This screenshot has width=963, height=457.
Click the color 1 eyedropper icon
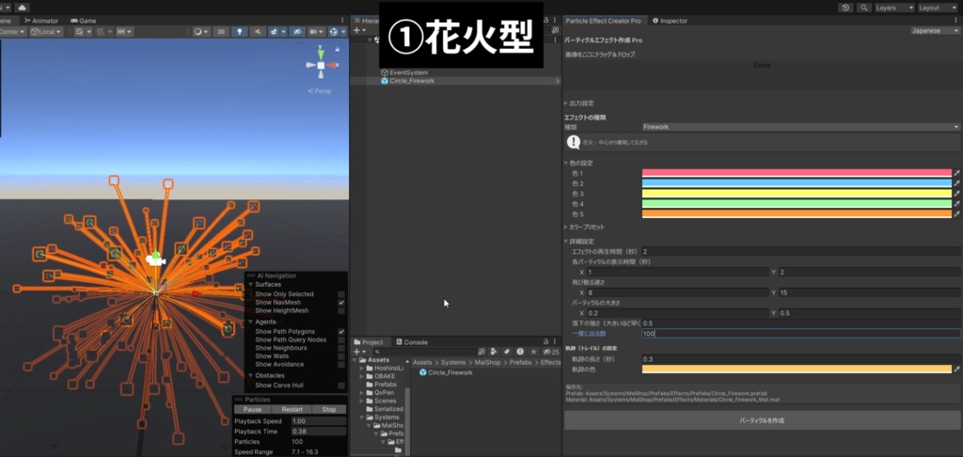click(x=956, y=173)
